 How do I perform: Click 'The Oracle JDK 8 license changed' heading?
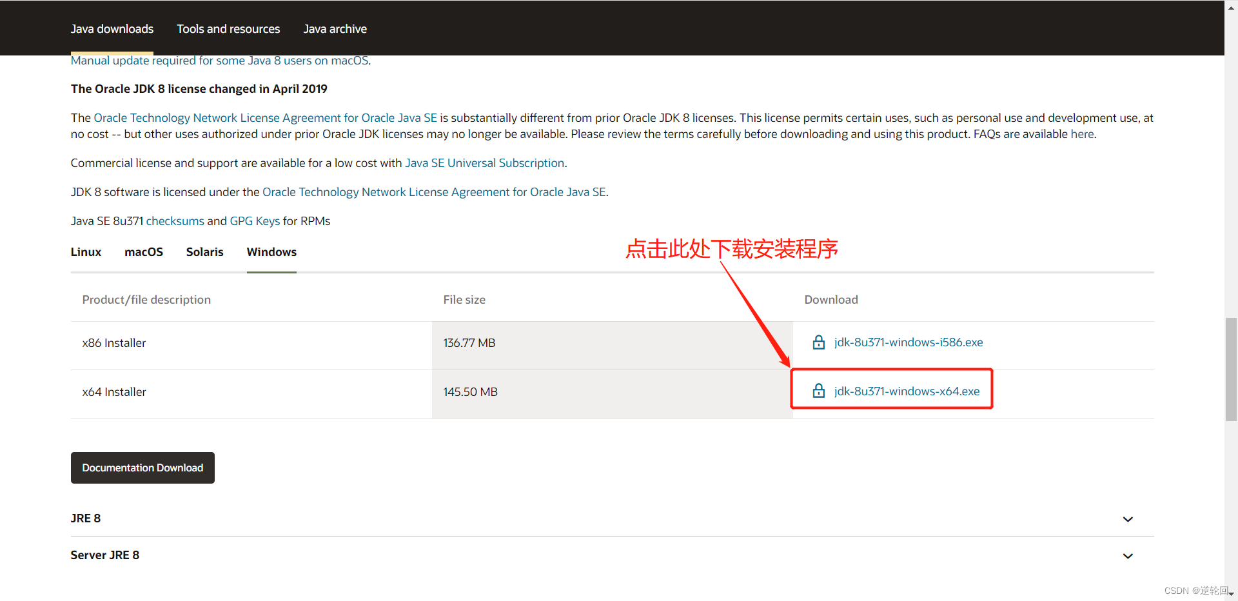(199, 89)
